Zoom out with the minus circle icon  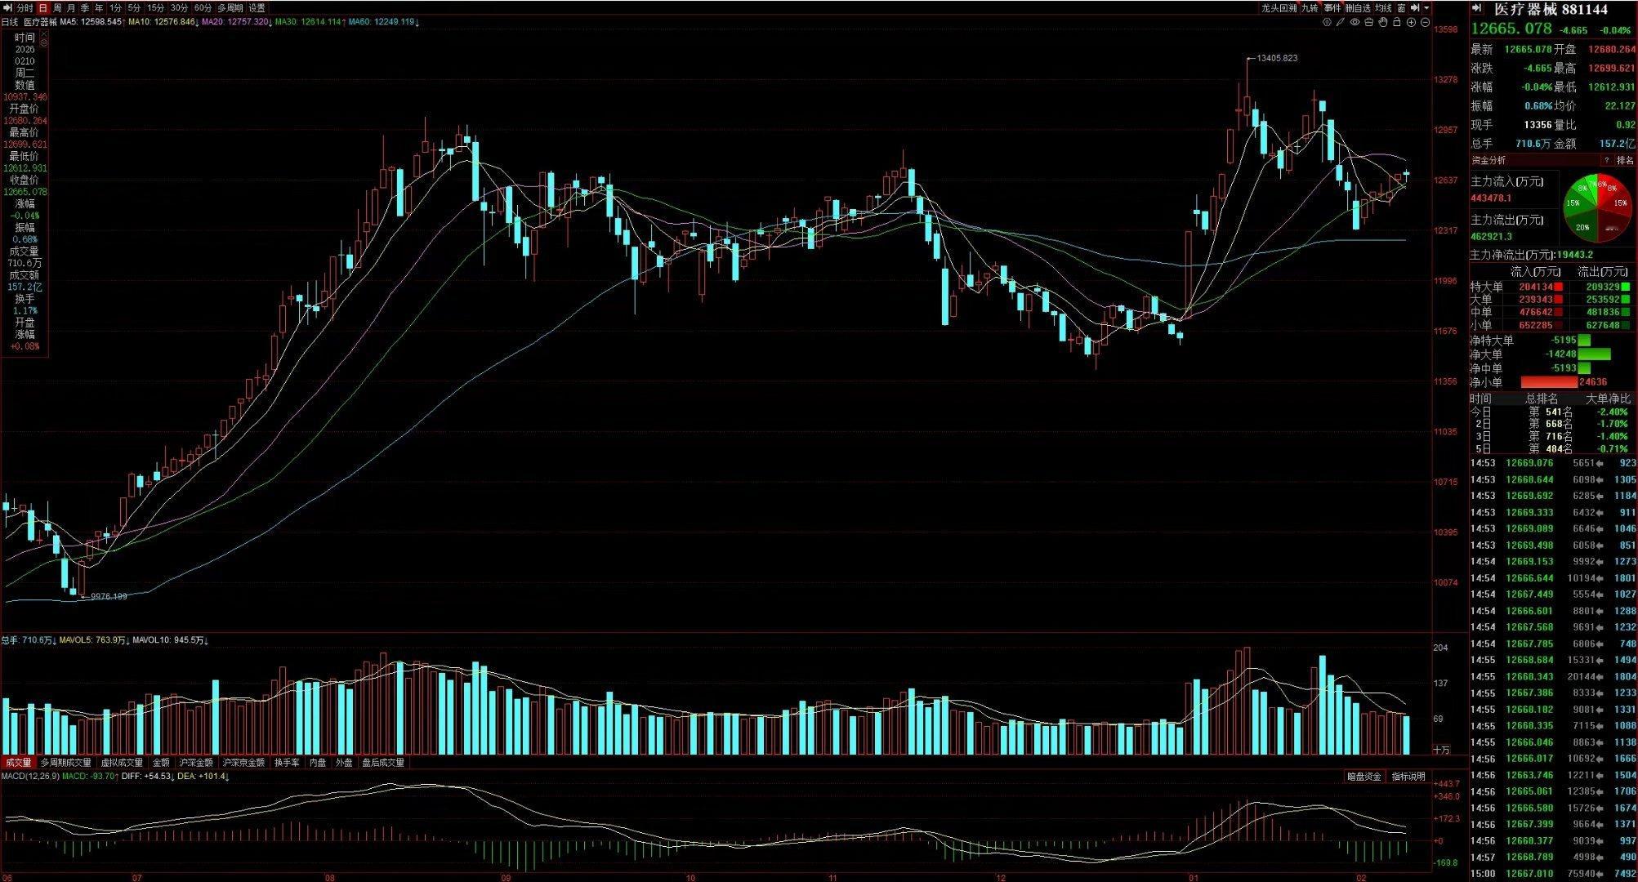[x=1425, y=22]
